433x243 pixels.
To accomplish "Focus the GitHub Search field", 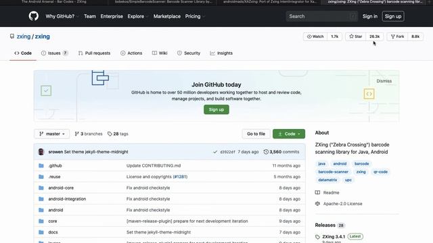I will pos(322,16).
